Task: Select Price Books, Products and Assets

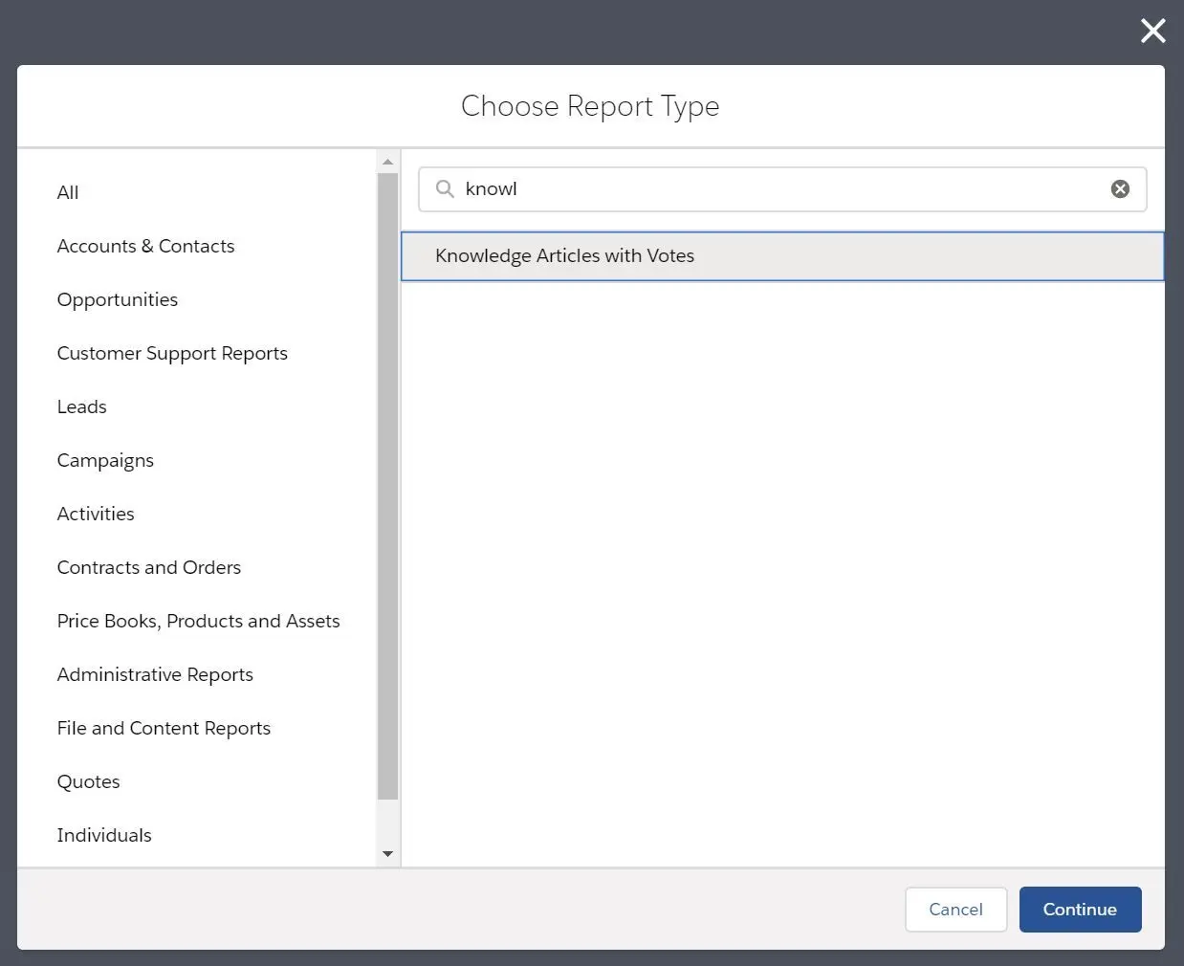Action: pyautogui.click(x=199, y=621)
